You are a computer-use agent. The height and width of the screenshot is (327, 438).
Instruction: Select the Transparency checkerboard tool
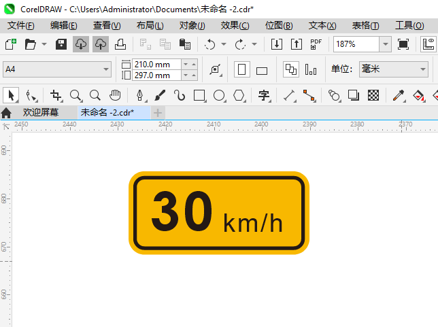[373, 95]
